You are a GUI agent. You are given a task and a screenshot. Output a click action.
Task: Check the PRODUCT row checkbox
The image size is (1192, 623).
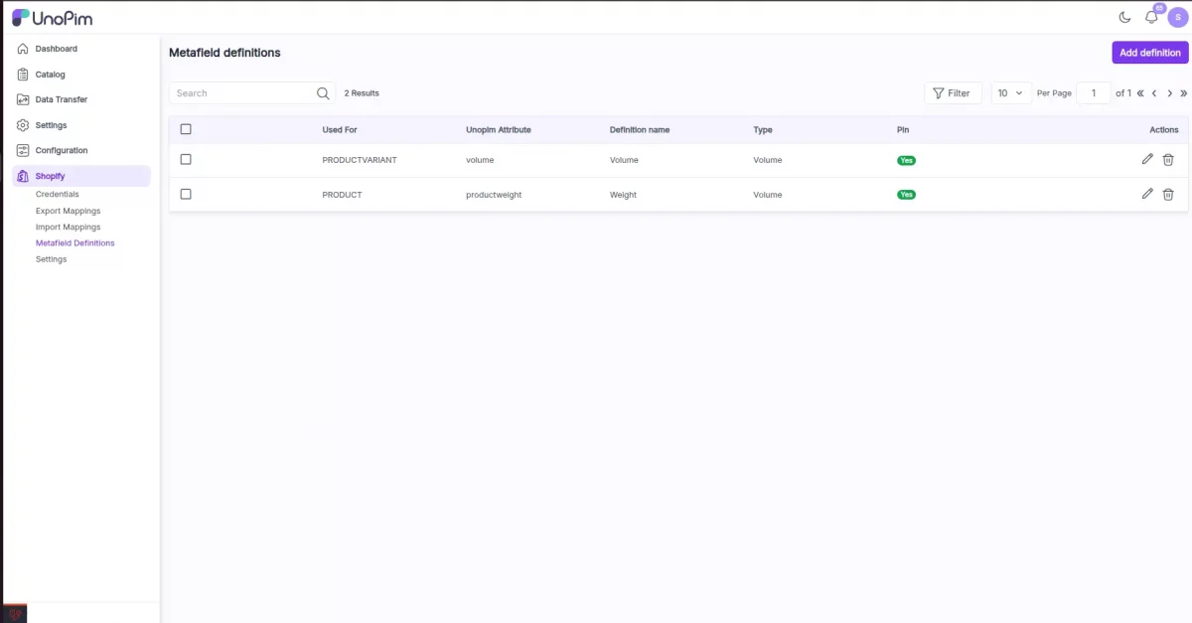186,194
